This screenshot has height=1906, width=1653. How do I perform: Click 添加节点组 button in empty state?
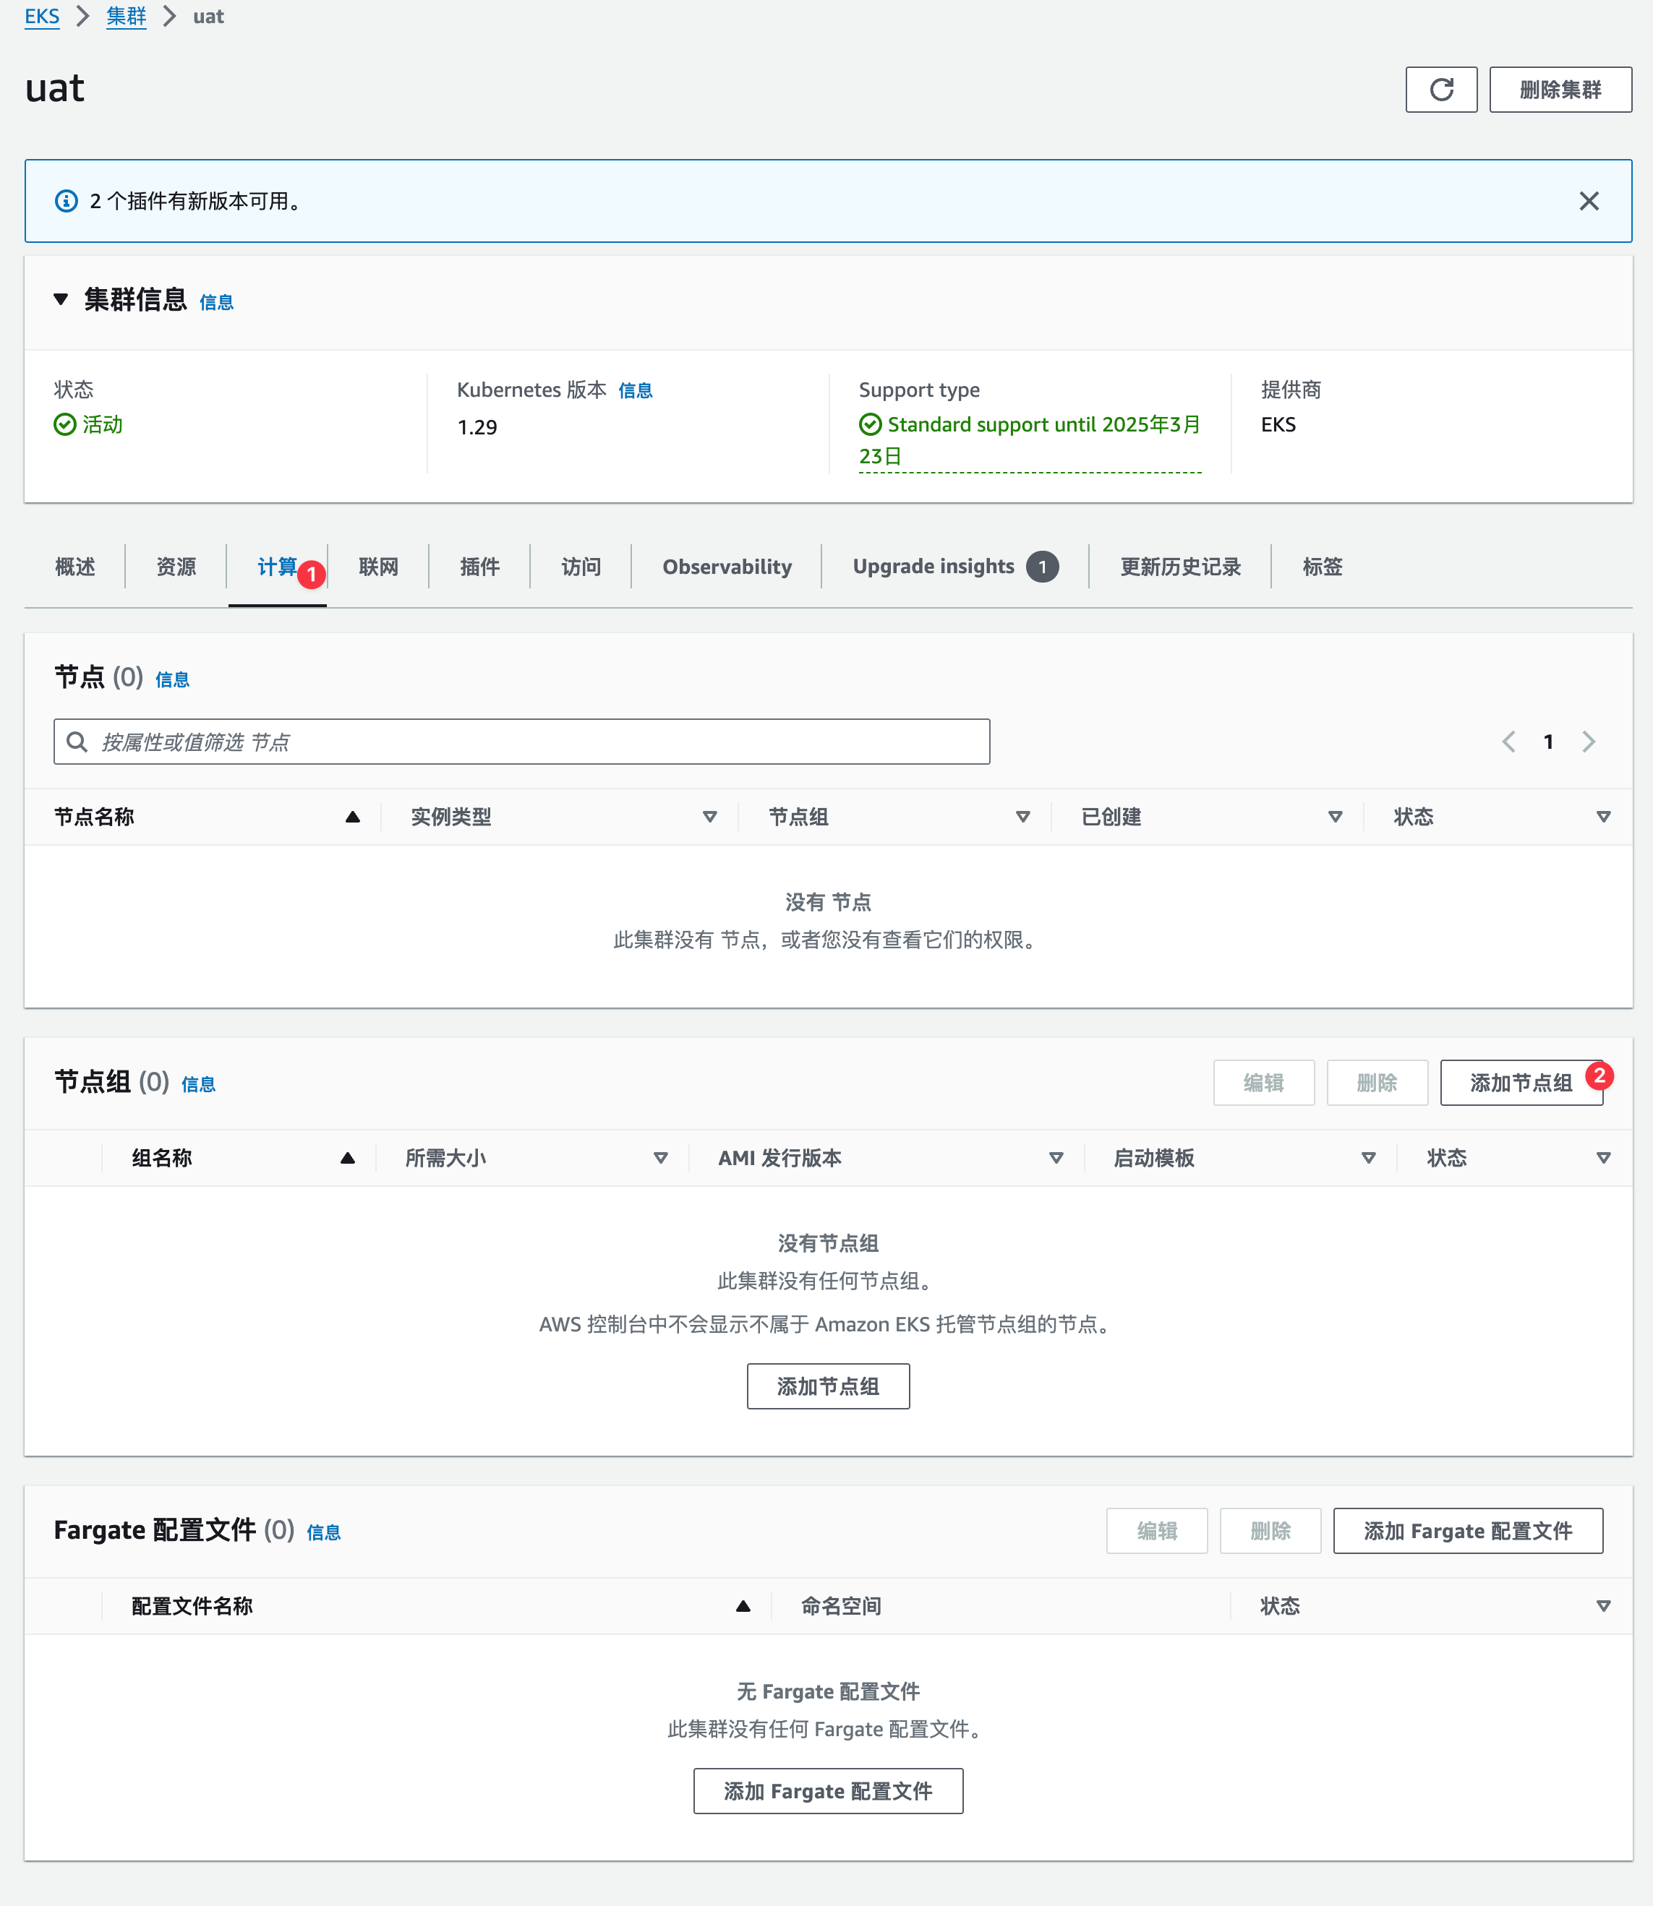[x=827, y=1386]
